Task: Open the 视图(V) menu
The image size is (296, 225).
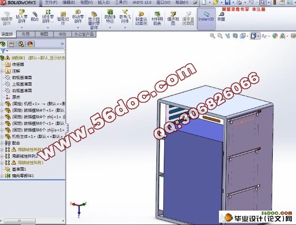Action: tap(86, 2)
